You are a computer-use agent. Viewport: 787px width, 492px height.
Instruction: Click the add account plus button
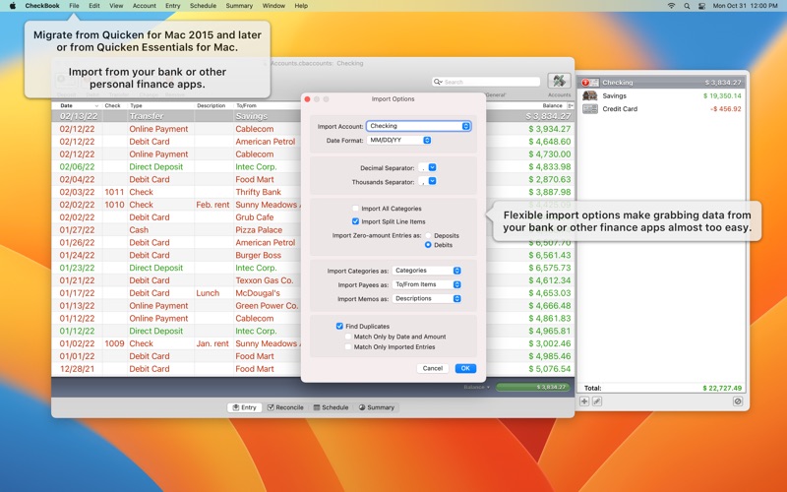(x=584, y=401)
